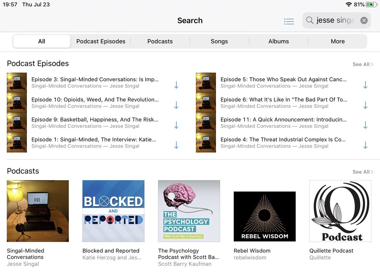
Task: Open Episode 6 What It's Like title
Action: point(284,99)
